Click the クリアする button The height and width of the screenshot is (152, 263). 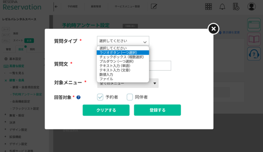click(x=106, y=110)
